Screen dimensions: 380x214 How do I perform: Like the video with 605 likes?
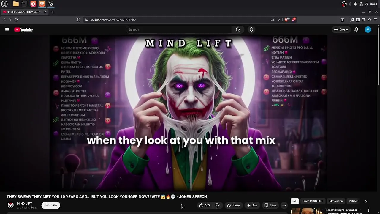point(204,205)
